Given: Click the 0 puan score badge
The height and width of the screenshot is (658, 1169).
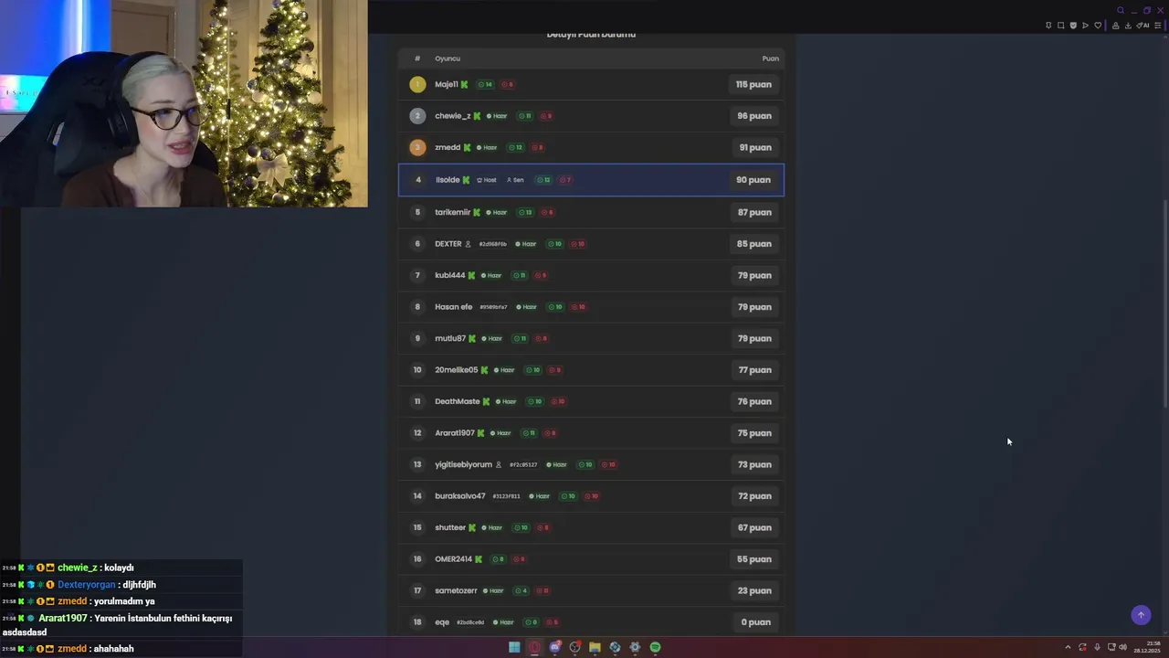Looking at the screenshot, I should pyautogui.click(x=756, y=622).
